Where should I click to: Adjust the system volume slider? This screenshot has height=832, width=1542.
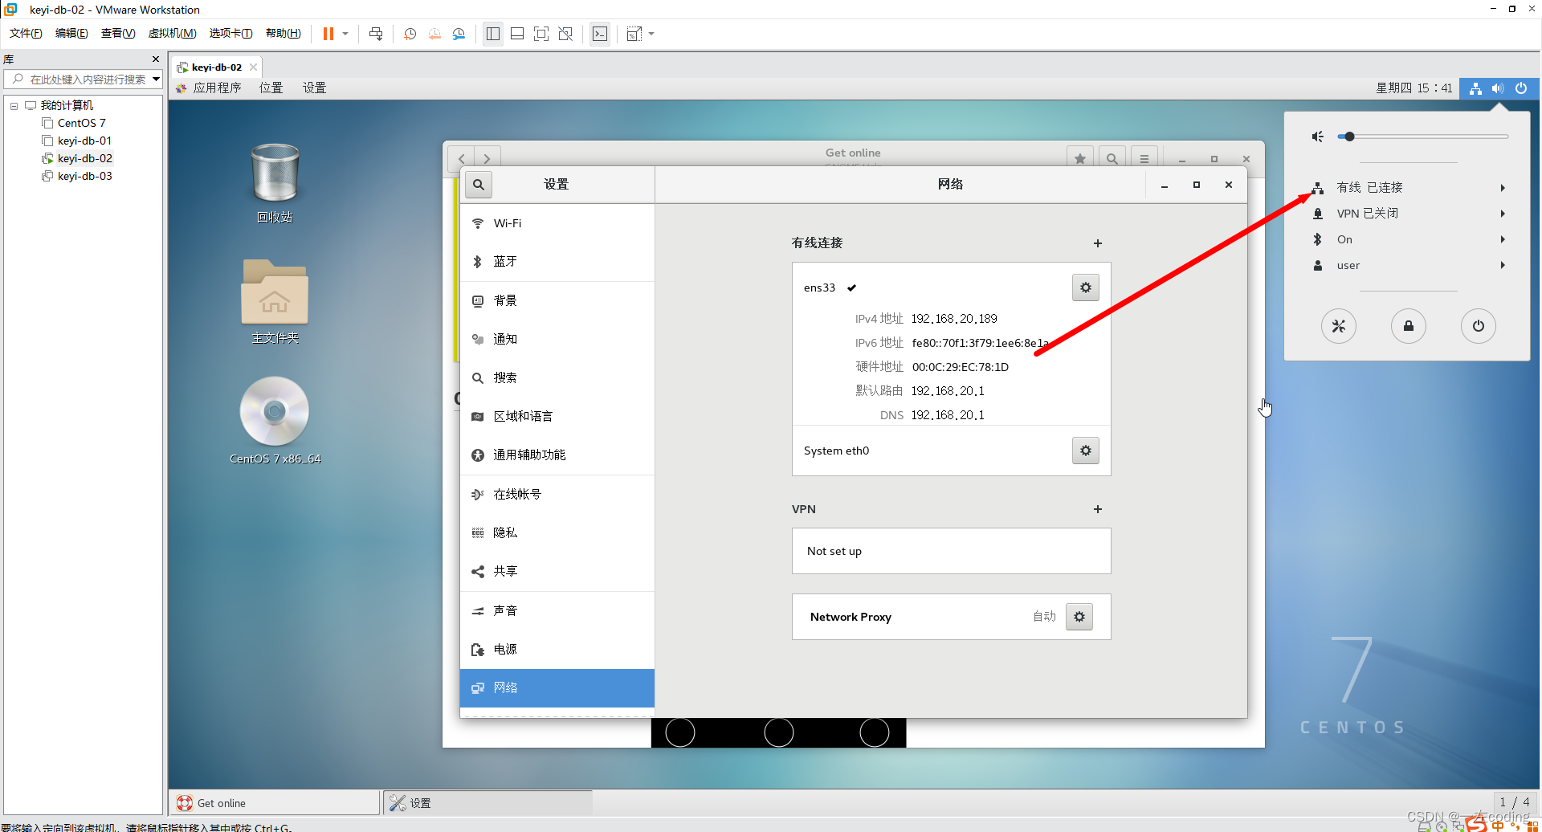1423,137
